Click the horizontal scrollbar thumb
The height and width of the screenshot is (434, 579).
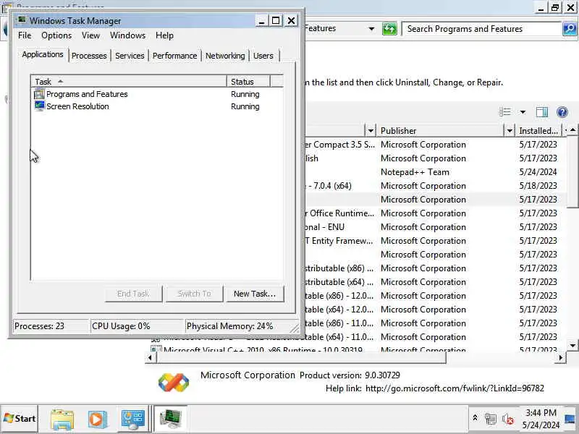[300, 357]
